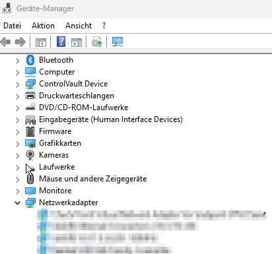This screenshot has height=254, width=272.
Task: Expand the DVD/CD-ROM-Laufwerke node
Action: click(x=17, y=108)
